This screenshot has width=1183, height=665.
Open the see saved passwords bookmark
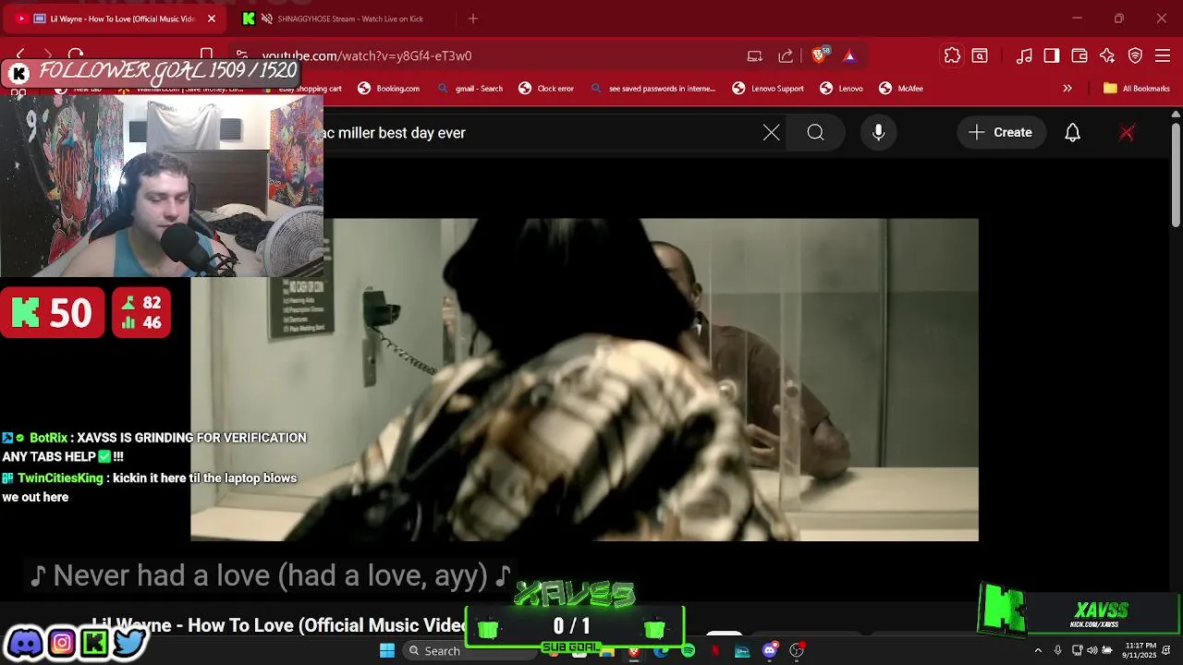pyautogui.click(x=653, y=89)
